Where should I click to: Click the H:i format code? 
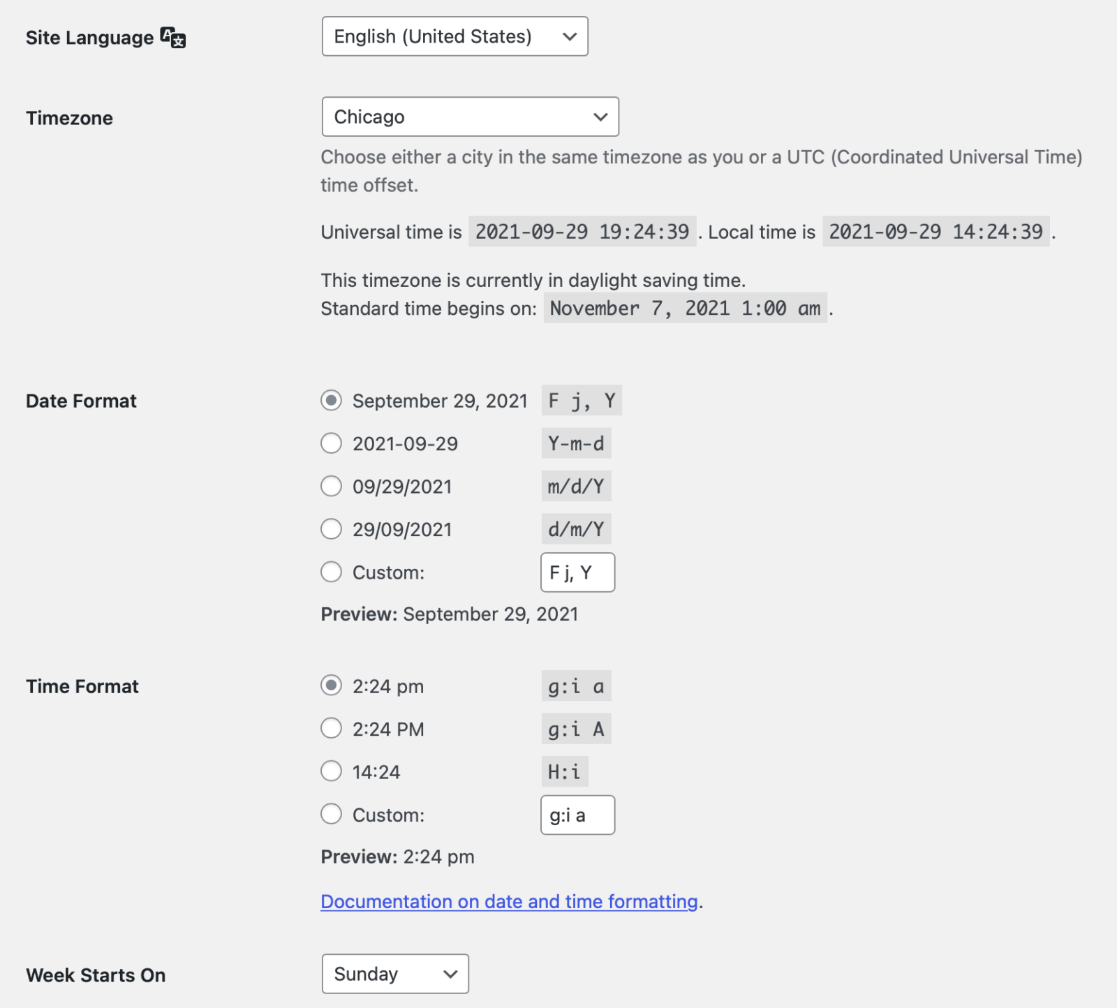point(564,772)
